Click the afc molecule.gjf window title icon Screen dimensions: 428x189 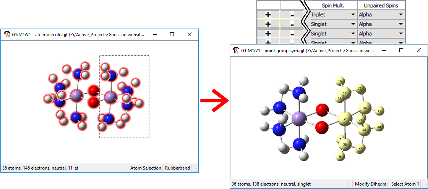(6, 34)
